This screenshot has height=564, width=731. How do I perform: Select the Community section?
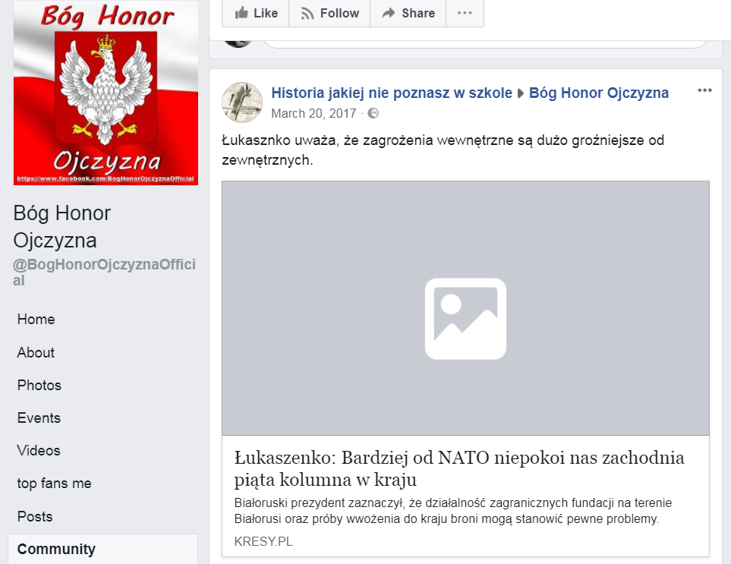(x=103, y=549)
